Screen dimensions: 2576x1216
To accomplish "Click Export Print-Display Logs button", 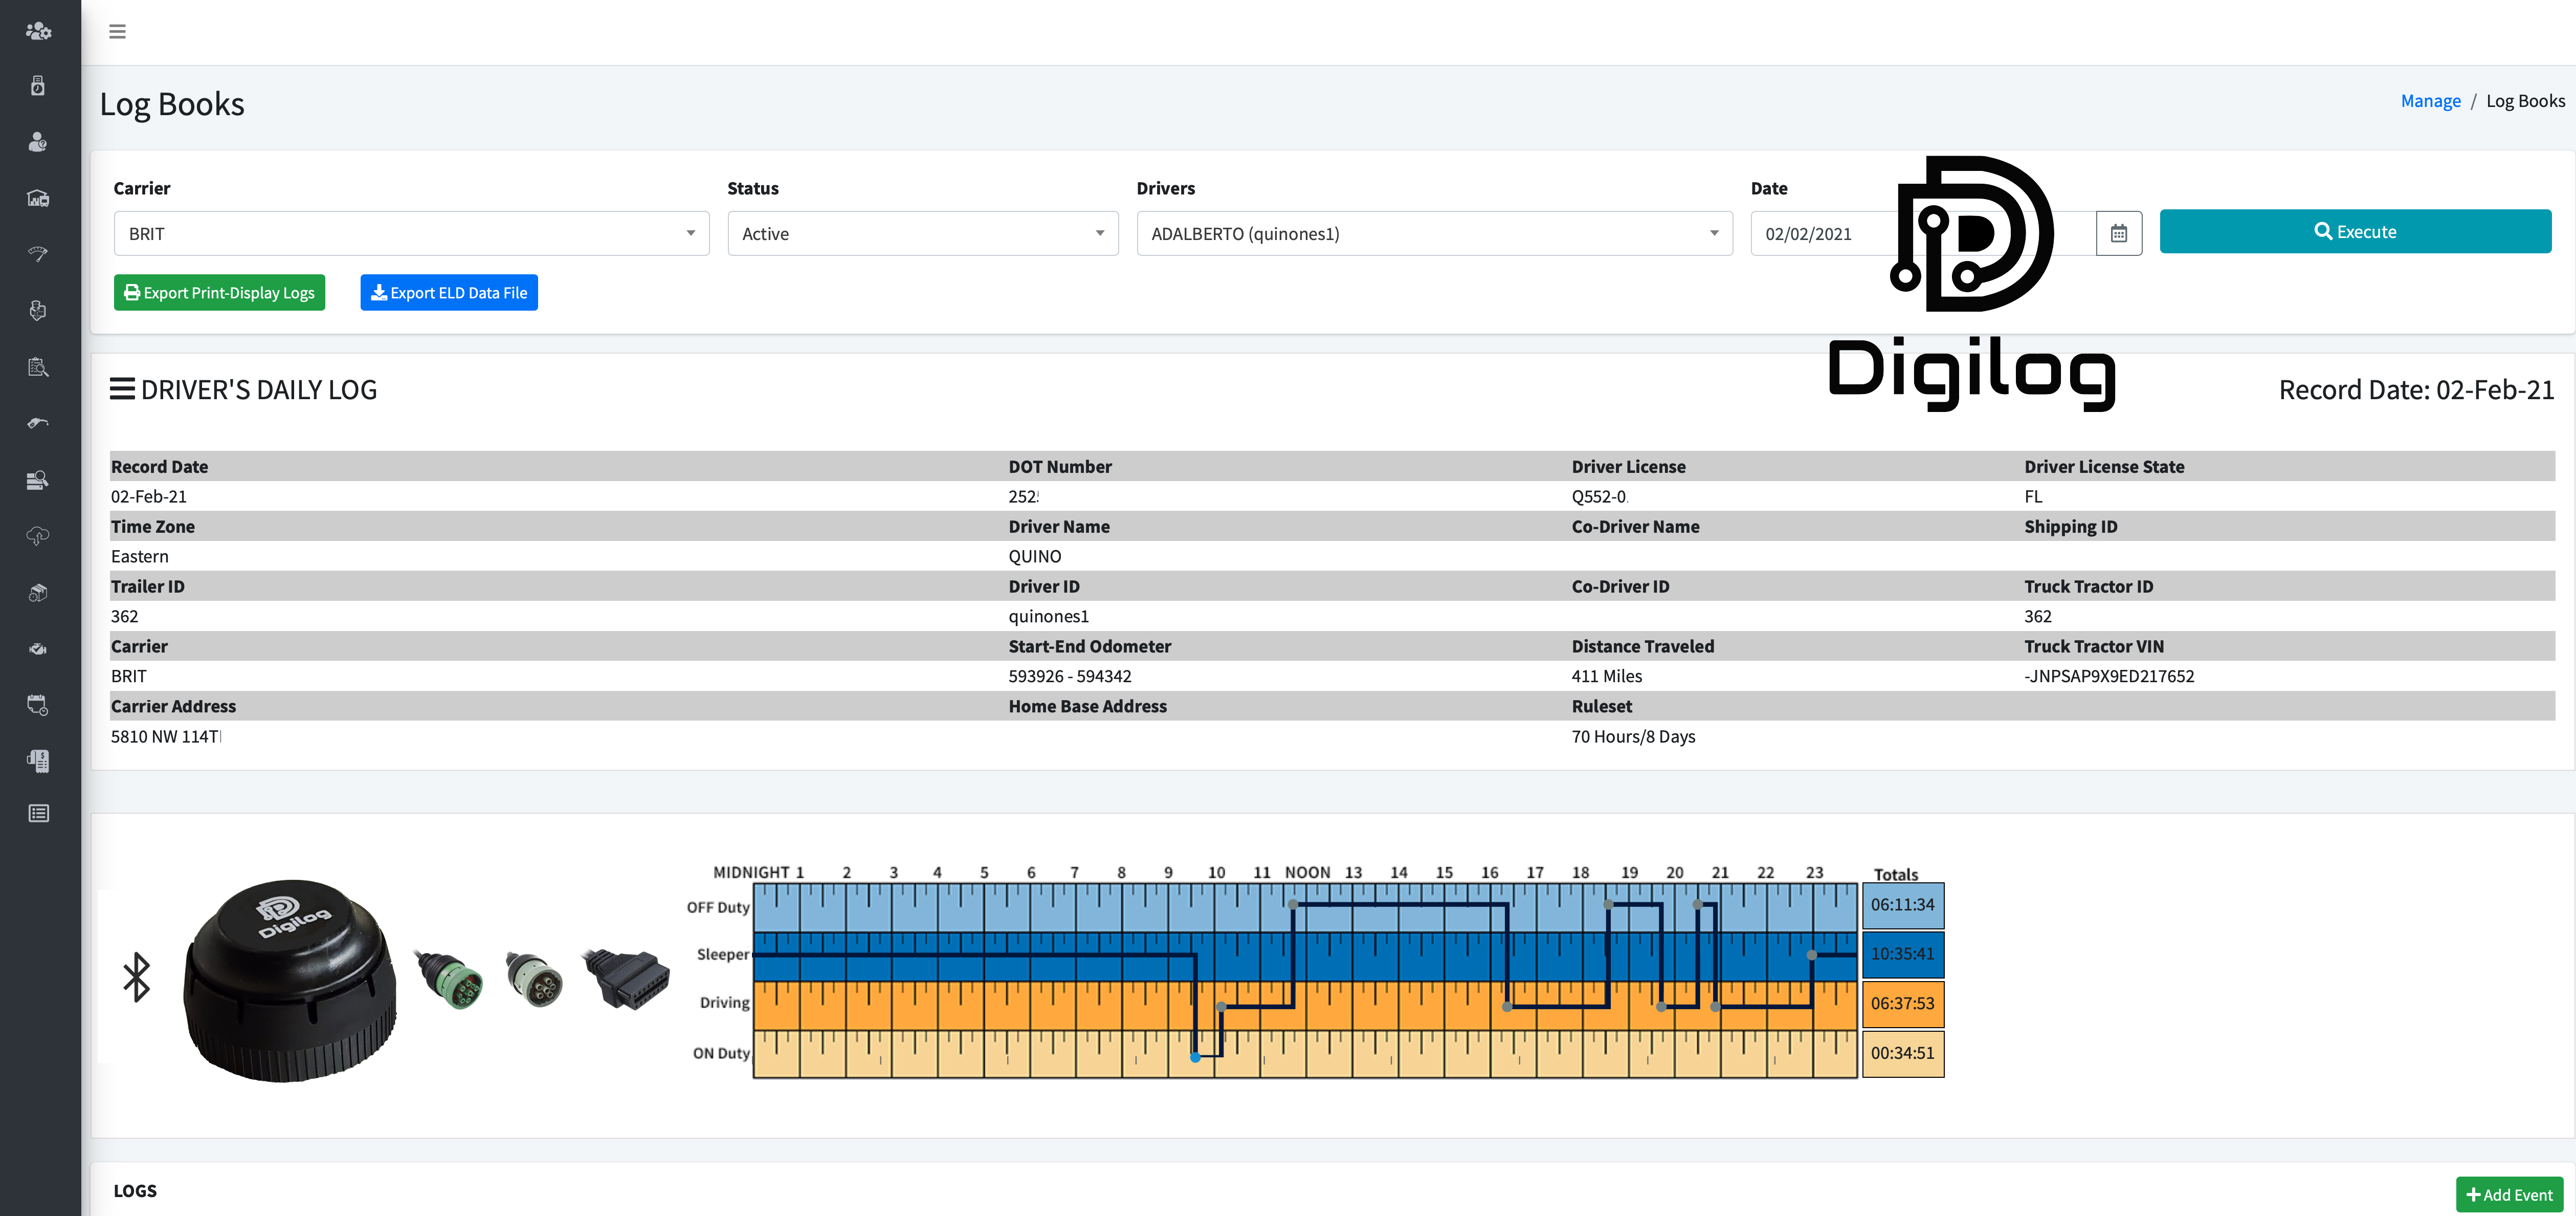I will click(x=219, y=292).
